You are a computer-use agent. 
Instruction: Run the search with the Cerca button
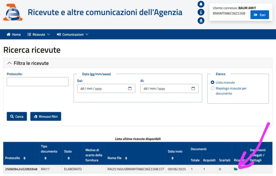click(16, 116)
